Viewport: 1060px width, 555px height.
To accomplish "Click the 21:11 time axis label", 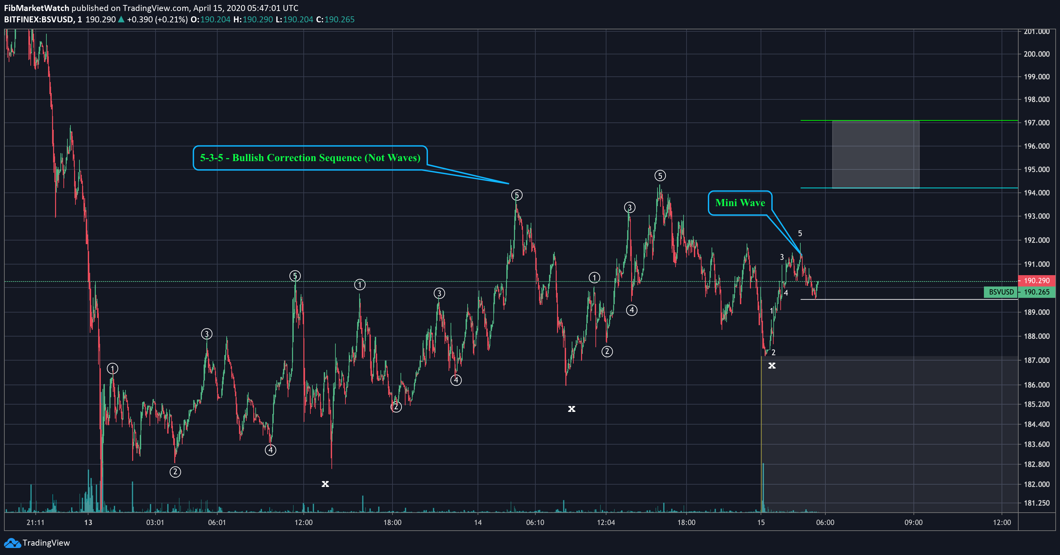I will pos(35,523).
